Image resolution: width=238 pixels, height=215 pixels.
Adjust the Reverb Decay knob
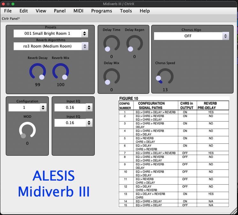coord(38,71)
